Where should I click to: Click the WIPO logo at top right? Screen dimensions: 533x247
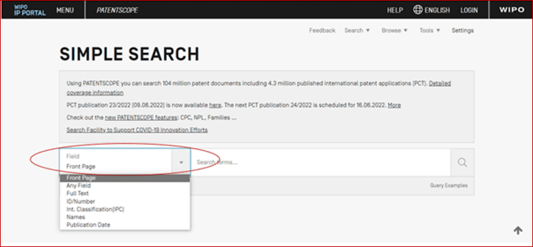(x=512, y=10)
